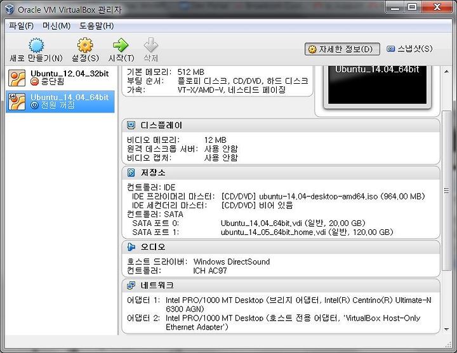The image size is (457, 353).
Task: Start the VM with green arrow icon
Action: (x=121, y=45)
